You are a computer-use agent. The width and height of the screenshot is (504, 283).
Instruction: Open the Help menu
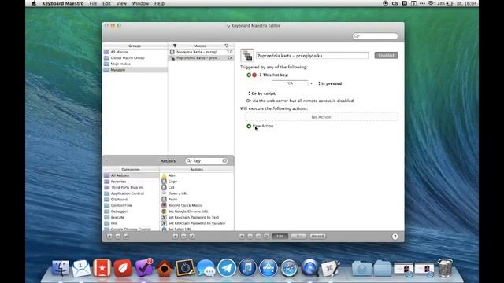(159, 3)
